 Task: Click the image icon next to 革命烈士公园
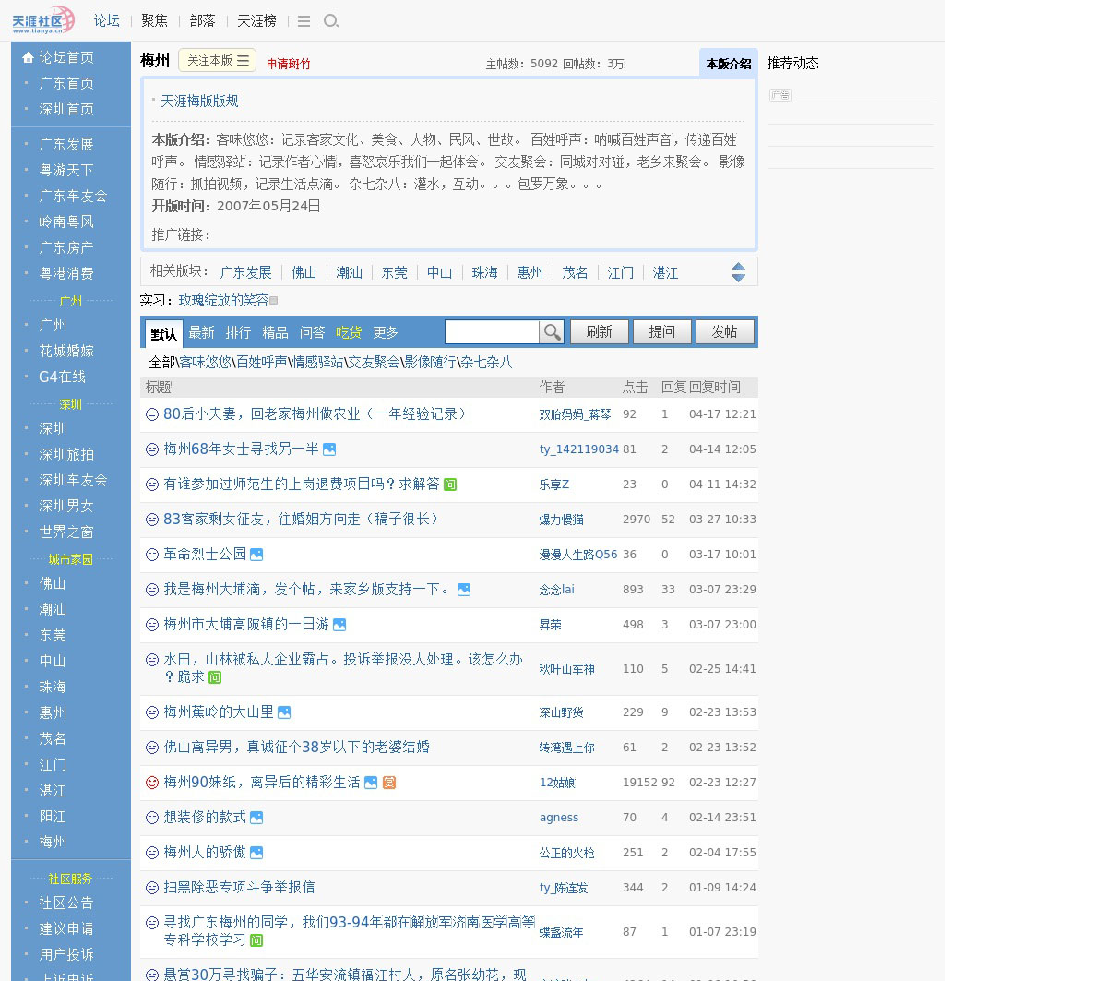coord(256,555)
